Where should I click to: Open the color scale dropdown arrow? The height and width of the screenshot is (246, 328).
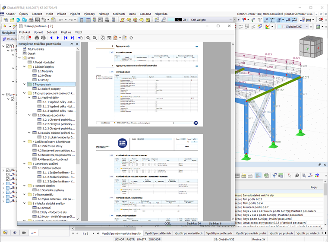pos(272,27)
